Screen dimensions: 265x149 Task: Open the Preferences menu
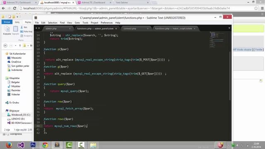coord(107,23)
